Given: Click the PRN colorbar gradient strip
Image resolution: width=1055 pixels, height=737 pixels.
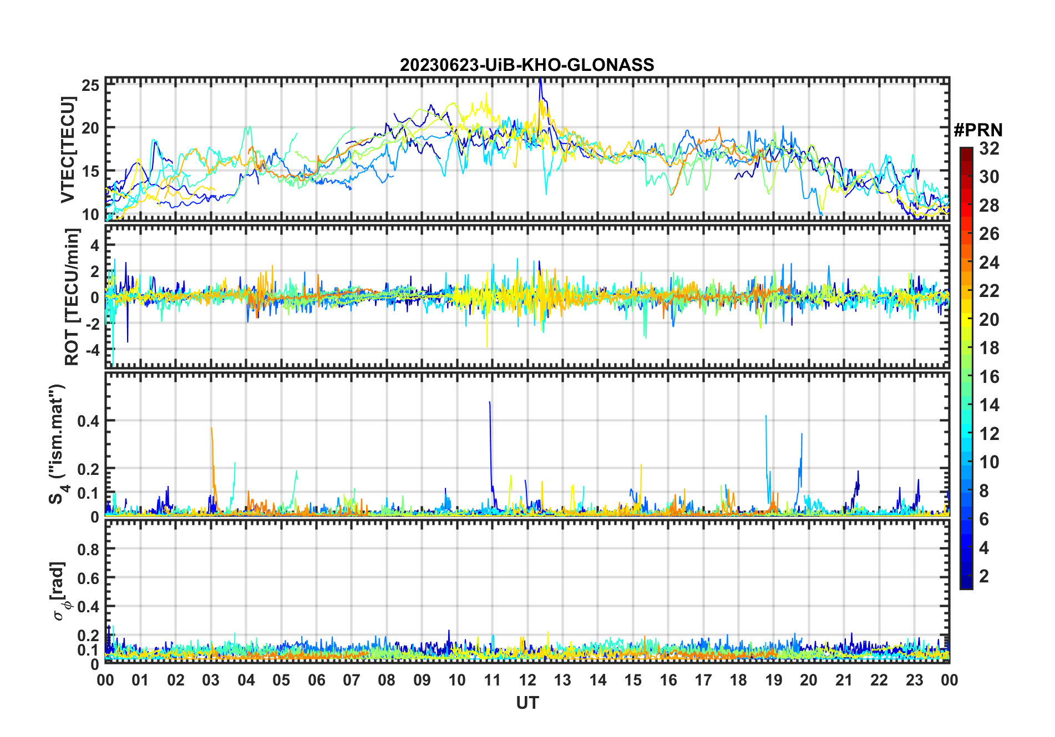Looking at the screenshot, I should (966, 368).
